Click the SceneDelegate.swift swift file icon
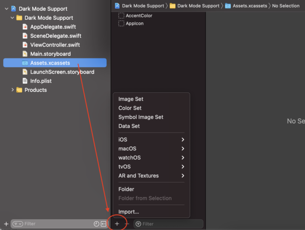Screen dimensions: 305x230 coord(25,36)
